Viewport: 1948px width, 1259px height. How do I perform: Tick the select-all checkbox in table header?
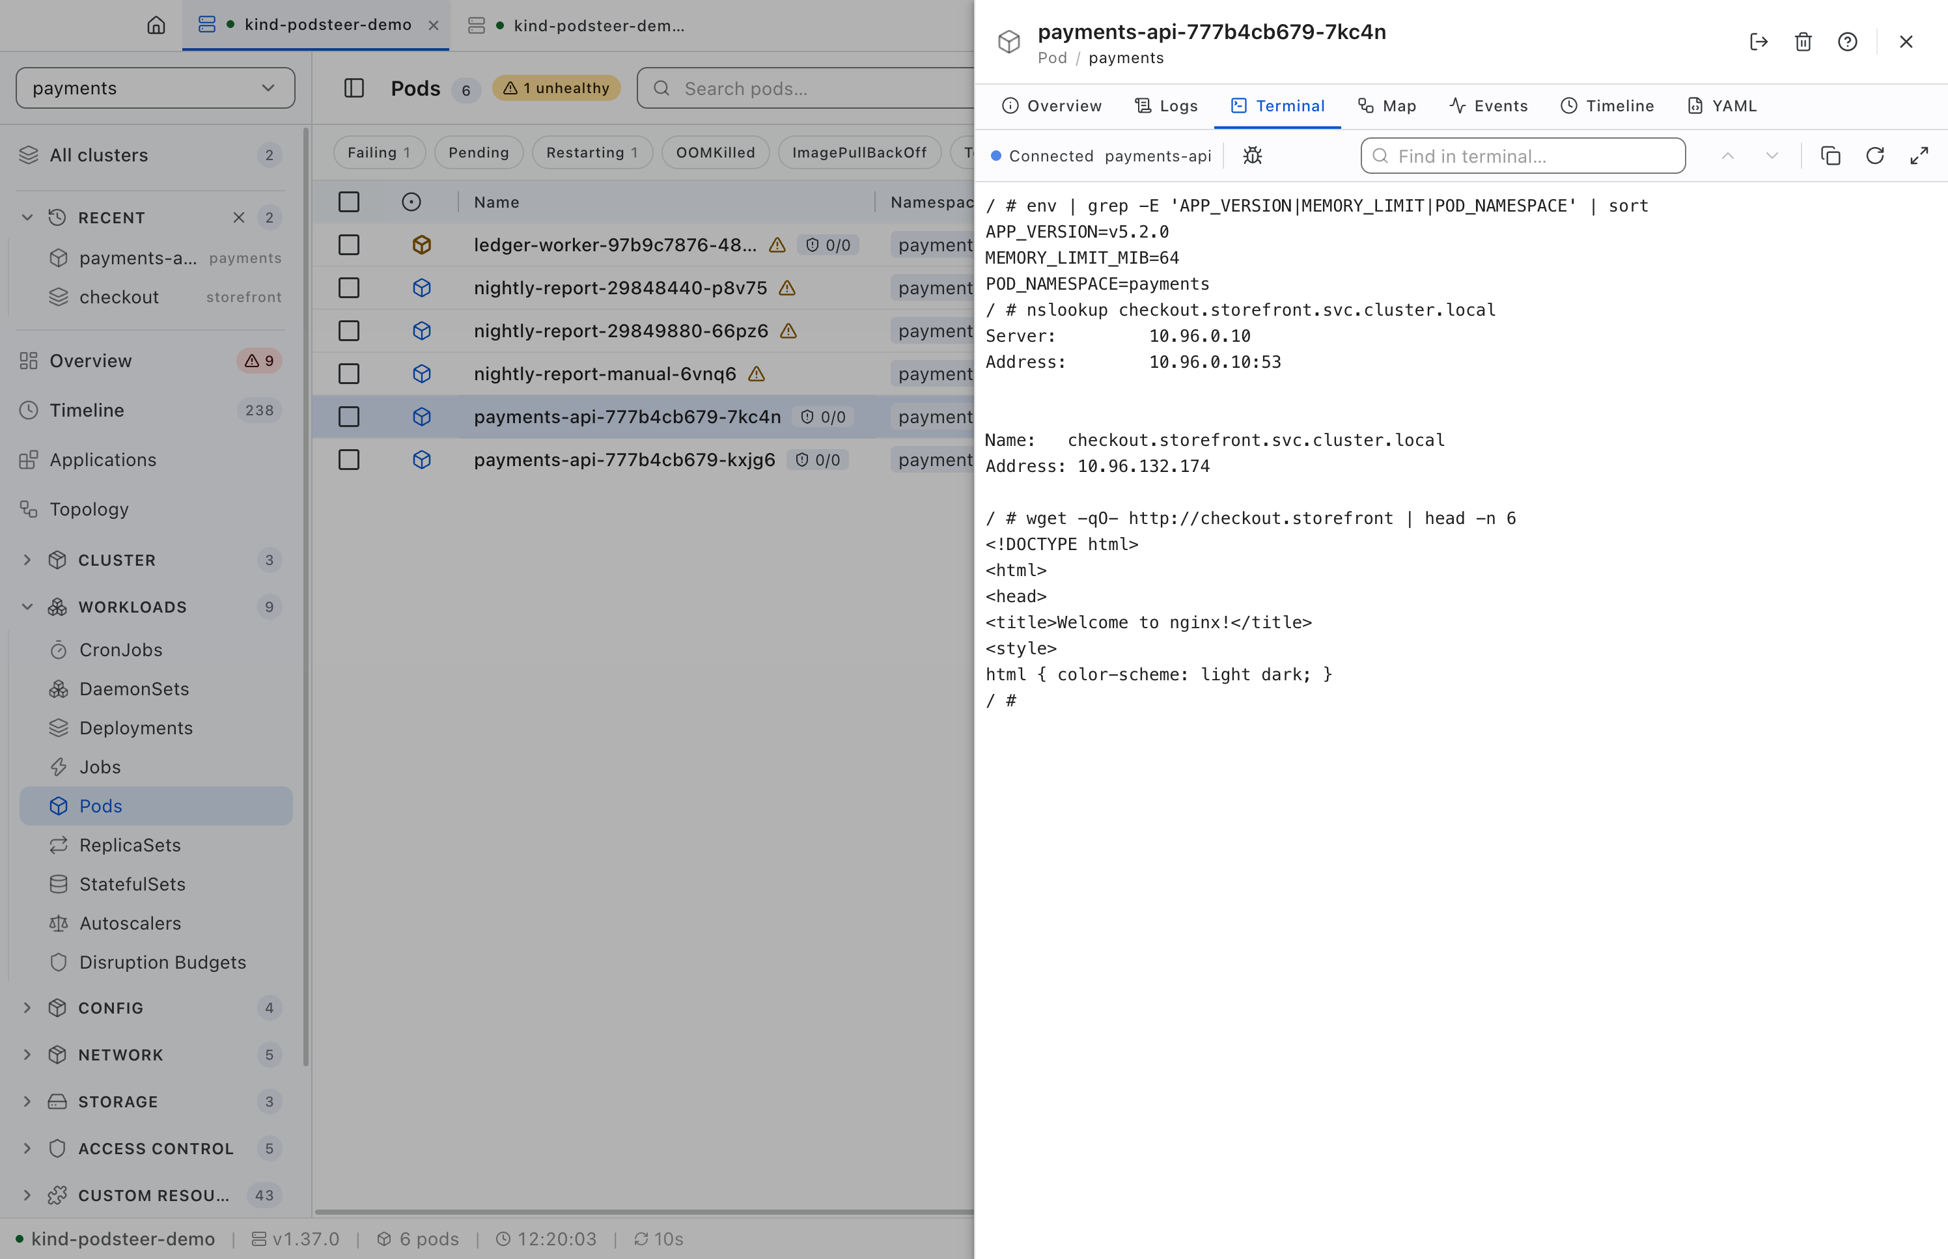coord(349,202)
